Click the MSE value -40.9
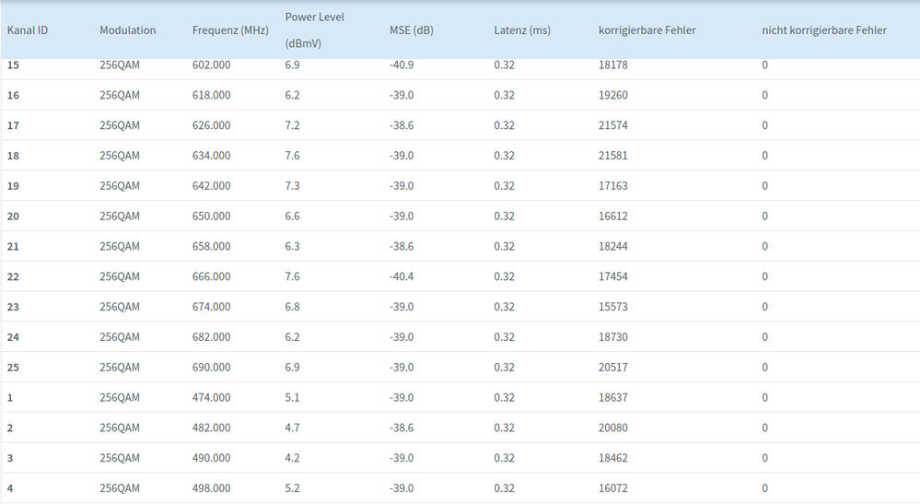Image resolution: width=920 pixels, height=504 pixels. [x=402, y=65]
